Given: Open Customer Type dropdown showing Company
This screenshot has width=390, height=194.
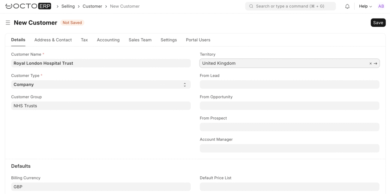Looking at the screenshot, I should tap(101, 84).
